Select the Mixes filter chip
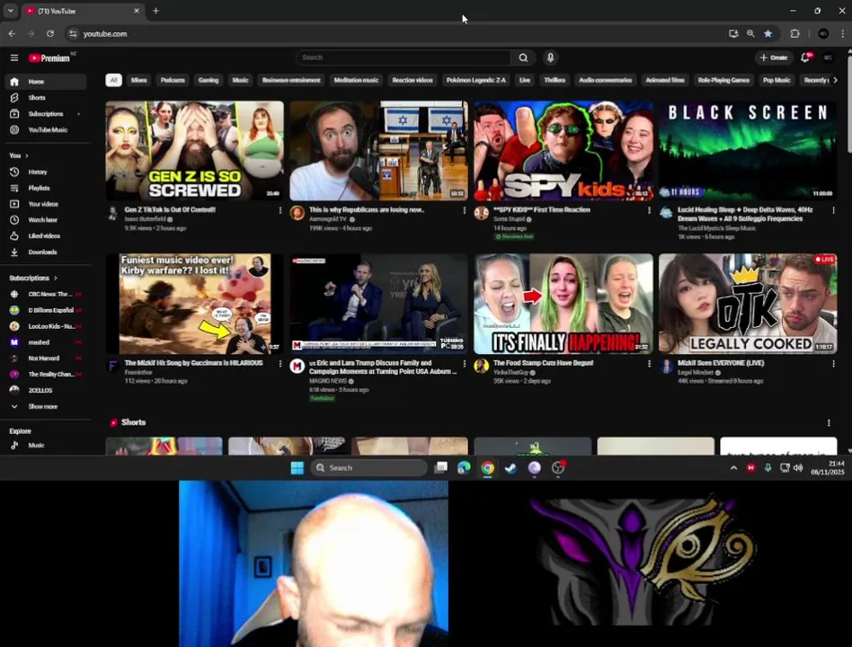Image resolution: width=852 pixels, height=647 pixels. pos(138,80)
